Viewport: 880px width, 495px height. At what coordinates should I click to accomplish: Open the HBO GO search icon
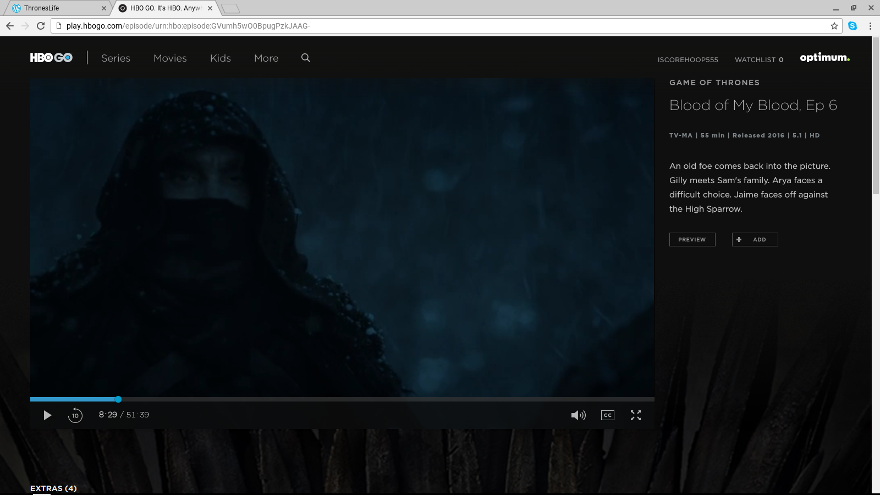click(306, 58)
